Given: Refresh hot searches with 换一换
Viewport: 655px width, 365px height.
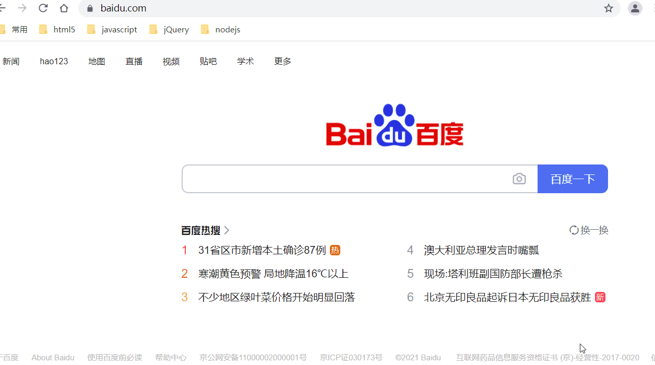Looking at the screenshot, I should pos(589,230).
